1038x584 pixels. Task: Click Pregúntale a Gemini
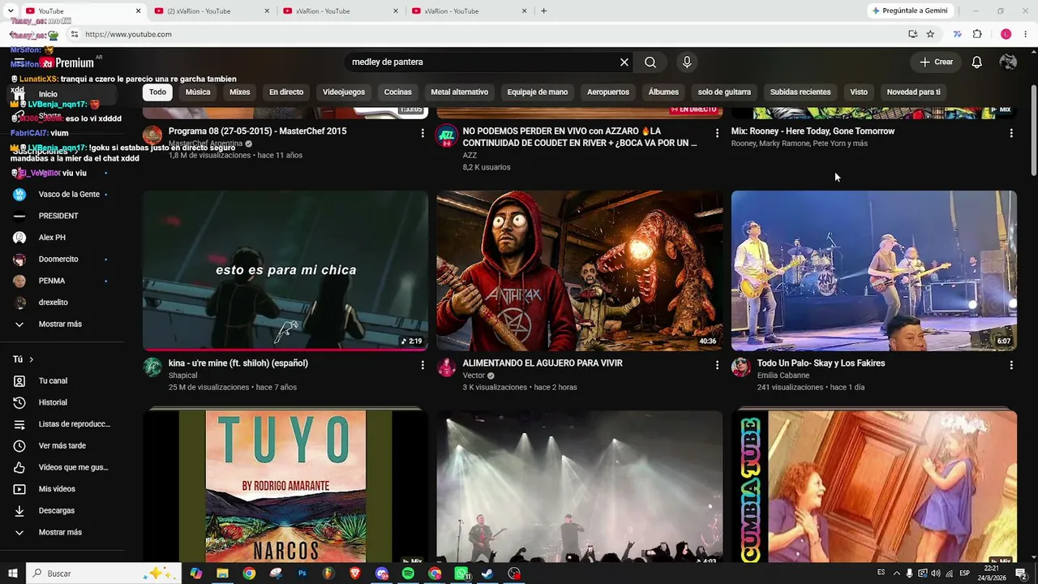pyautogui.click(x=909, y=11)
